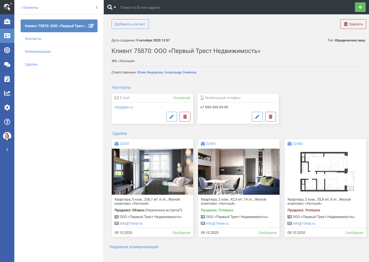
Task: Open the calendar tasks icon in sidebar
Action: (x=7, y=79)
